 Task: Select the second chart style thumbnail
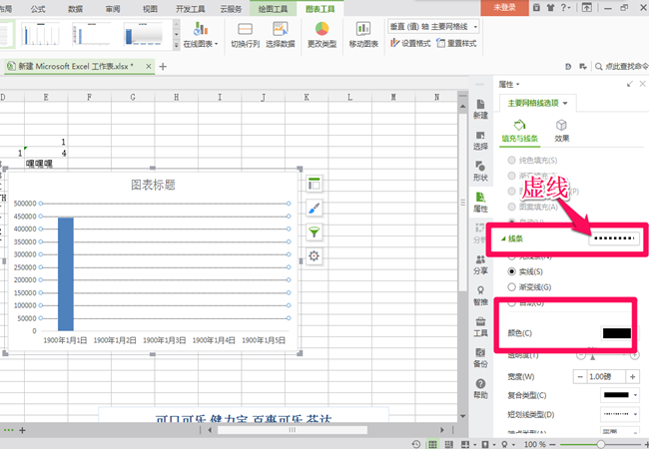92,34
